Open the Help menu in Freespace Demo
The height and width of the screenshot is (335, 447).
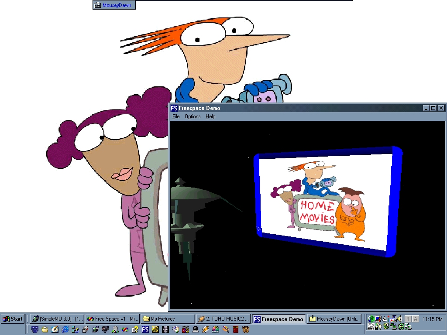tap(210, 116)
